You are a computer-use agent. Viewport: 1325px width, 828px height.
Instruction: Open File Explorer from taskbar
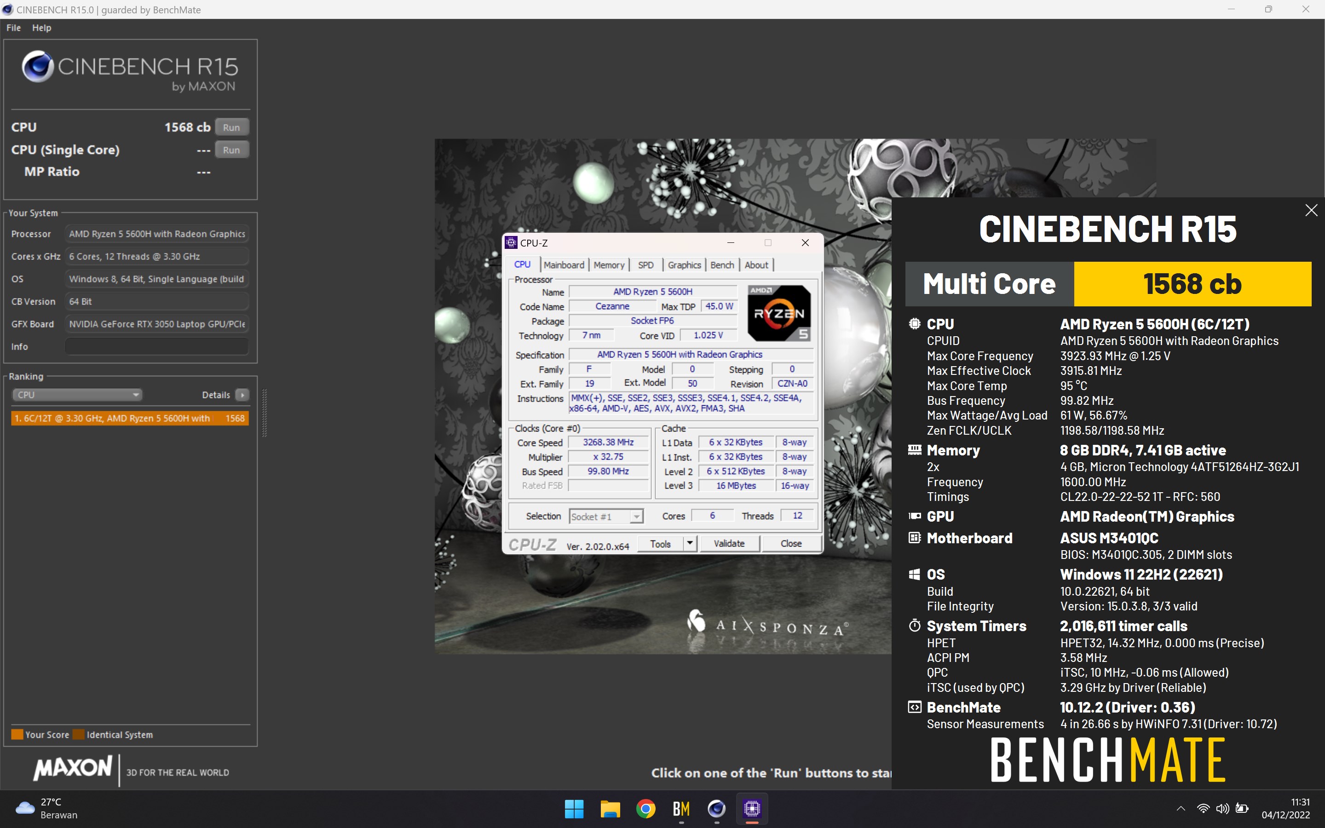tap(610, 809)
